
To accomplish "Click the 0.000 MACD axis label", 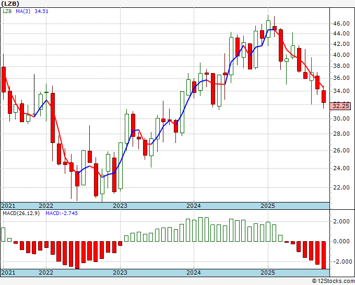I will pyautogui.click(x=341, y=241).
